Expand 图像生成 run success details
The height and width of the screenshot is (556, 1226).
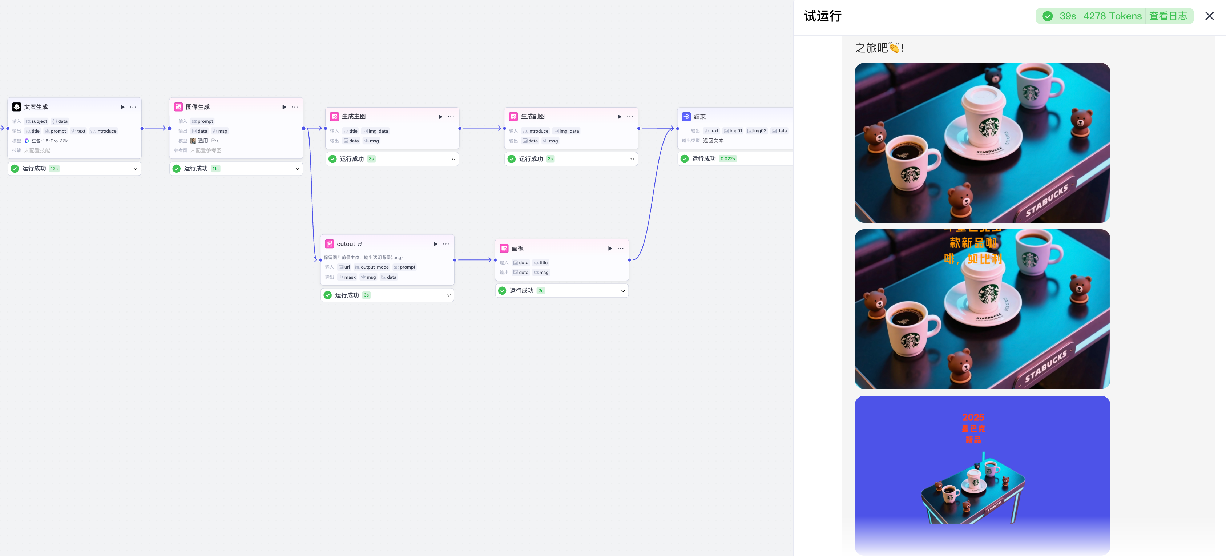(297, 169)
